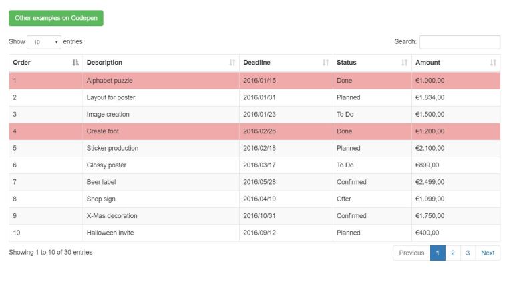
Task: Click the amount €1.834,00
Action: click(x=430, y=97)
